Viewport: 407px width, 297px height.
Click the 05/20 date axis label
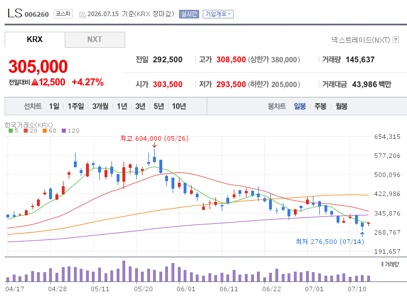[143, 289]
